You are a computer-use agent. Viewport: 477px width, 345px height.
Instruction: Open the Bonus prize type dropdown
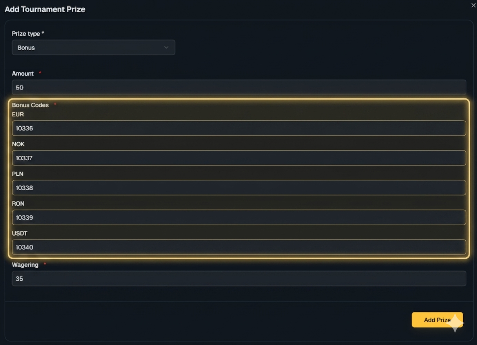(93, 47)
